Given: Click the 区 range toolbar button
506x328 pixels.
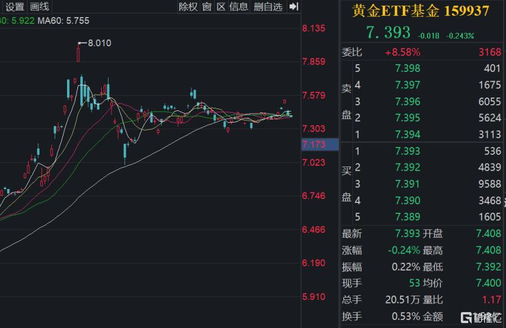Looking at the screenshot, I should point(221,7).
